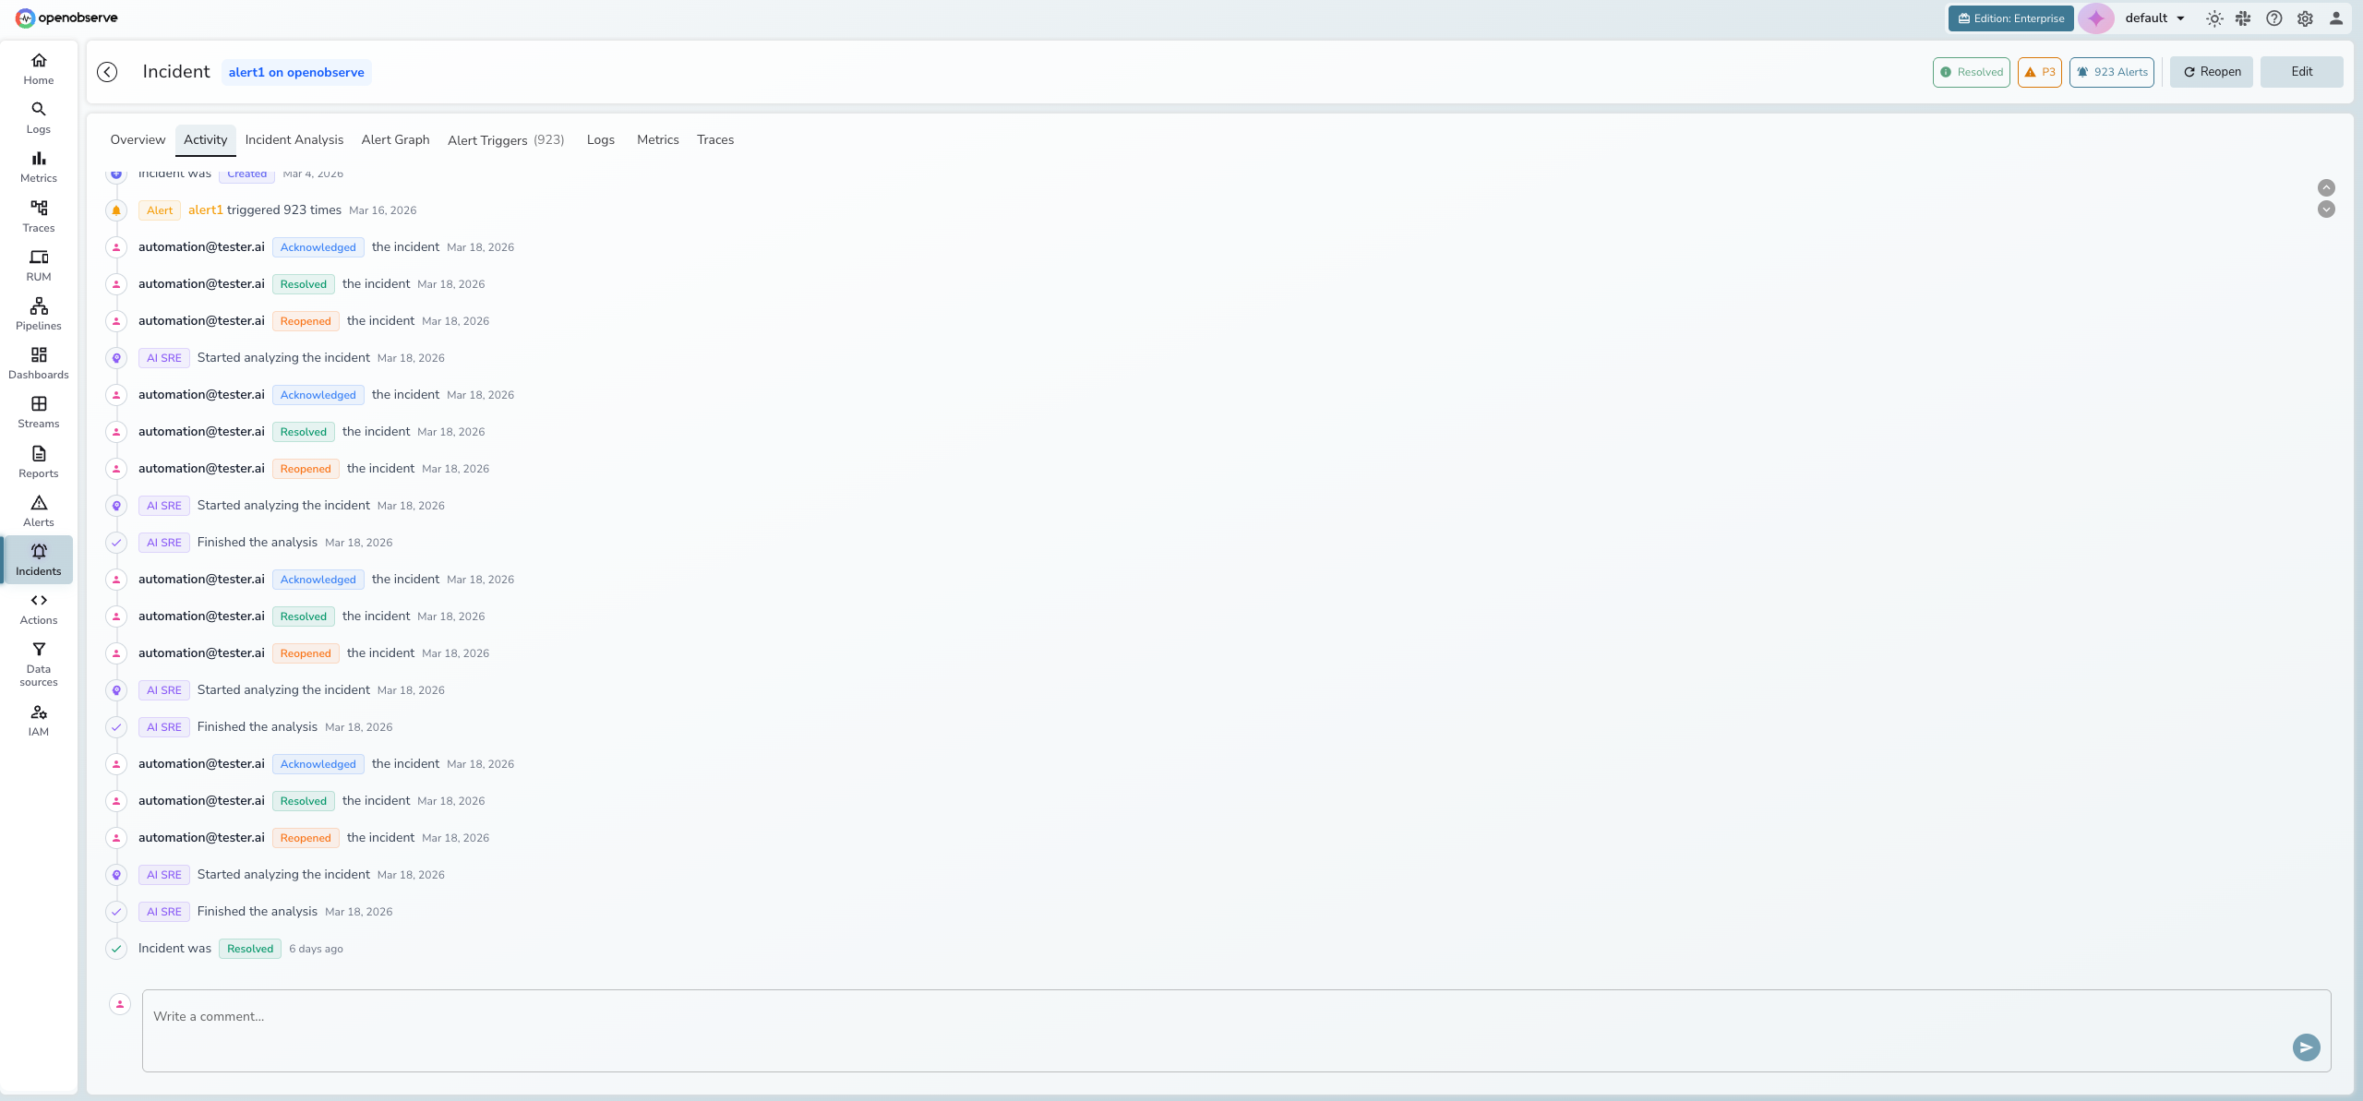Click the Resolved status badge
2363x1101 pixels.
click(x=1971, y=71)
